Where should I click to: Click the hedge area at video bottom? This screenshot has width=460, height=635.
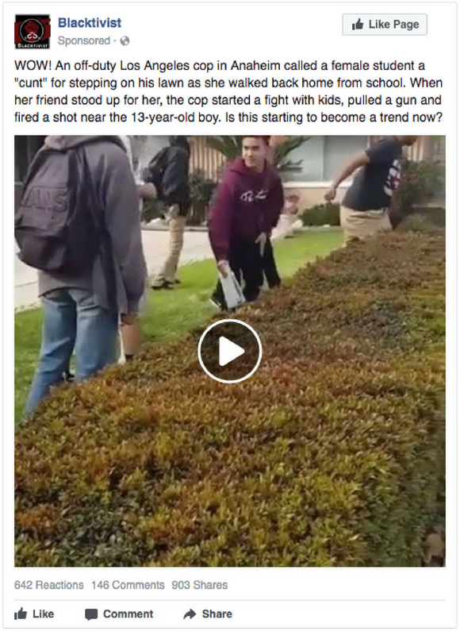point(243,466)
